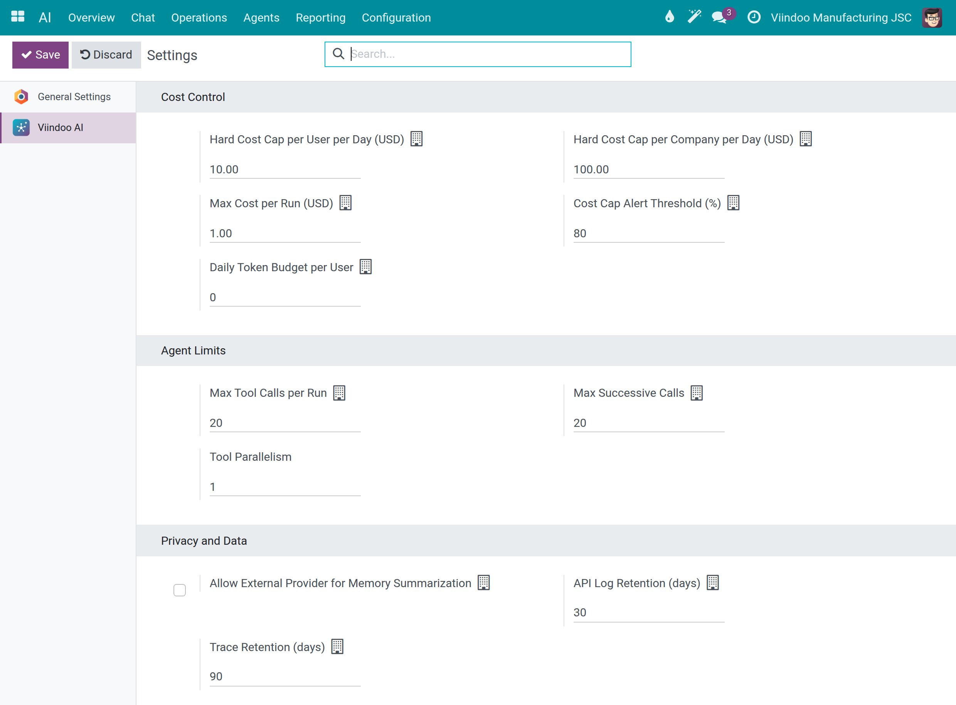
Task: Click the company icon beside Max Tool Calls per Run
Action: [339, 392]
